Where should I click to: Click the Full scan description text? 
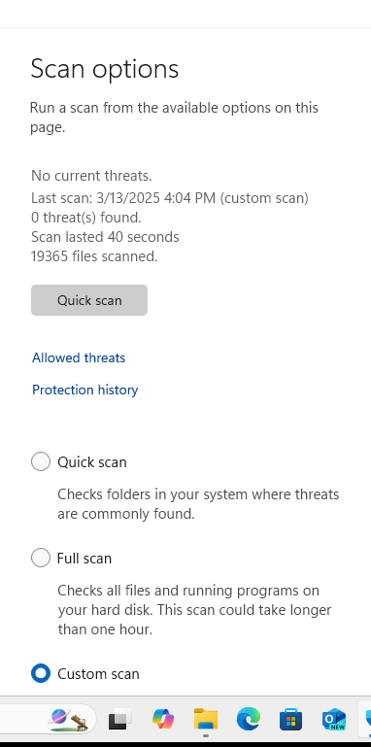coord(194,610)
